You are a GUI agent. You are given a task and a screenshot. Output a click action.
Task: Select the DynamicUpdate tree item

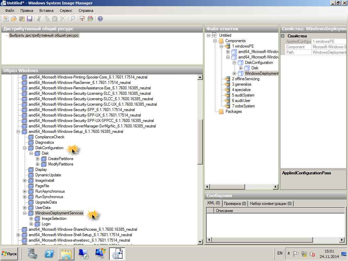click(x=48, y=175)
